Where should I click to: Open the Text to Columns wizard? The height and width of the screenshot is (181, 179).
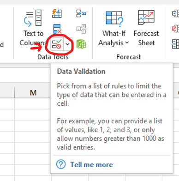click(33, 28)
